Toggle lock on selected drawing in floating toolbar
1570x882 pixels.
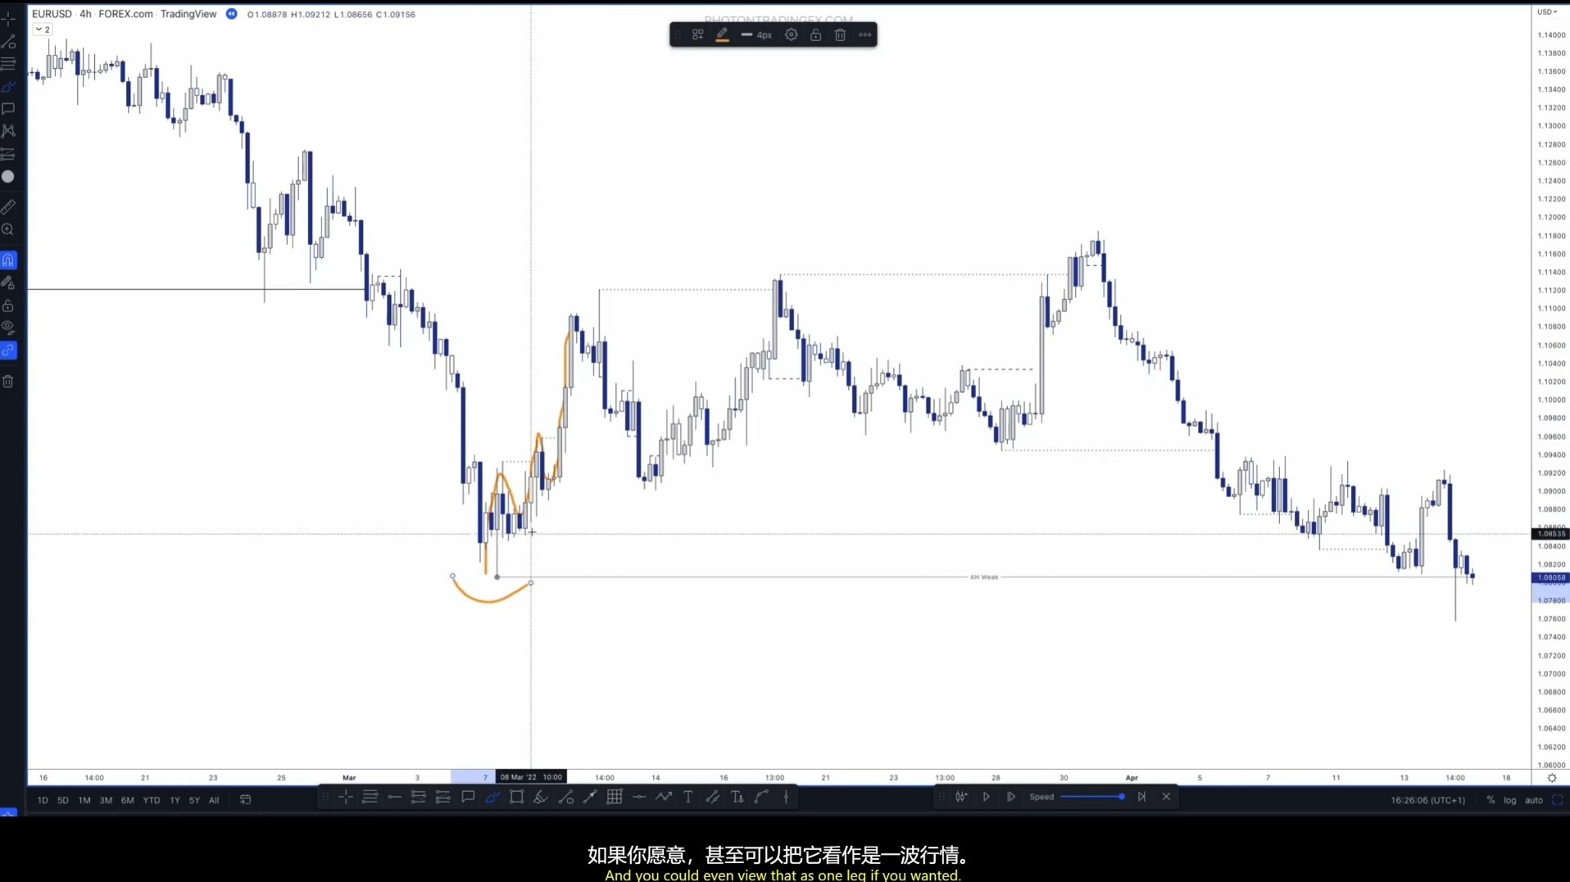815,35
